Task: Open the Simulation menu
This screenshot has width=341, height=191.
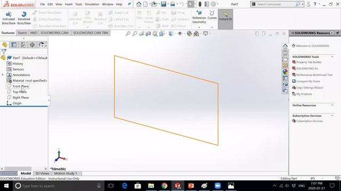Action: pos(92,4)
